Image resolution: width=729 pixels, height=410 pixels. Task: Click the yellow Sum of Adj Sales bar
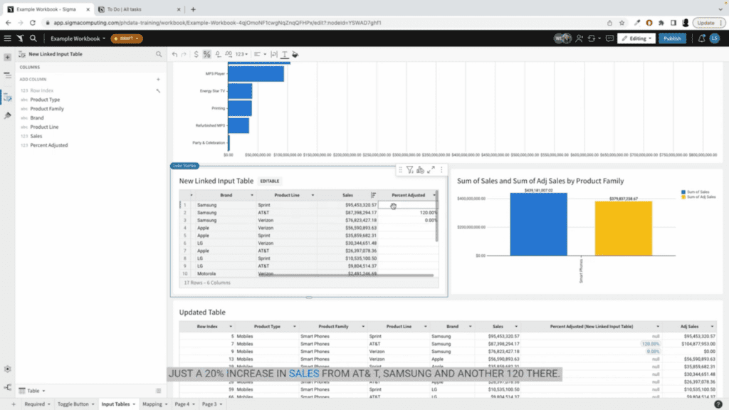(624, 228)
